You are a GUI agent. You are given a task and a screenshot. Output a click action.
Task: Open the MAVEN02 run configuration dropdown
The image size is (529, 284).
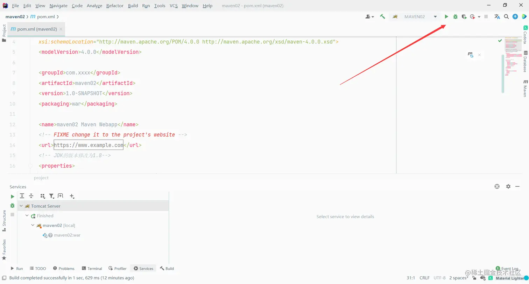coord(435,16)
